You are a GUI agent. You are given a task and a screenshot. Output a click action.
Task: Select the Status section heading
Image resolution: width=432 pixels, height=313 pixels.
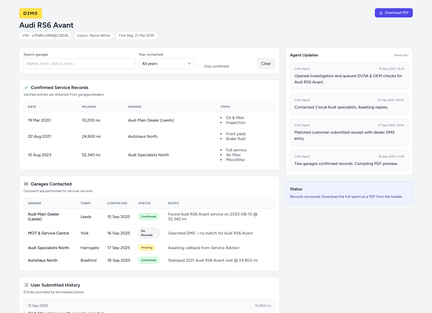pos(296,189)
